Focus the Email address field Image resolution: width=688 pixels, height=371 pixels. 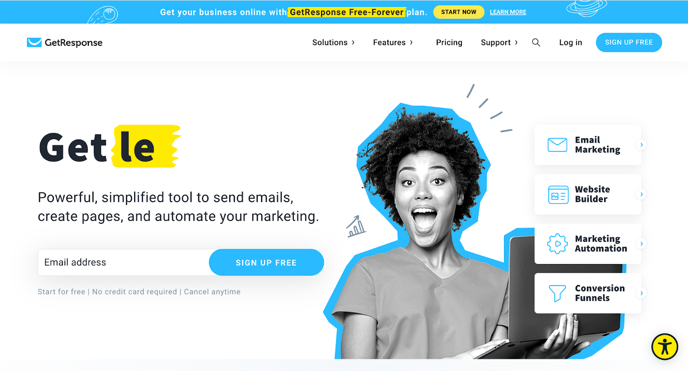tap(124, 262)
